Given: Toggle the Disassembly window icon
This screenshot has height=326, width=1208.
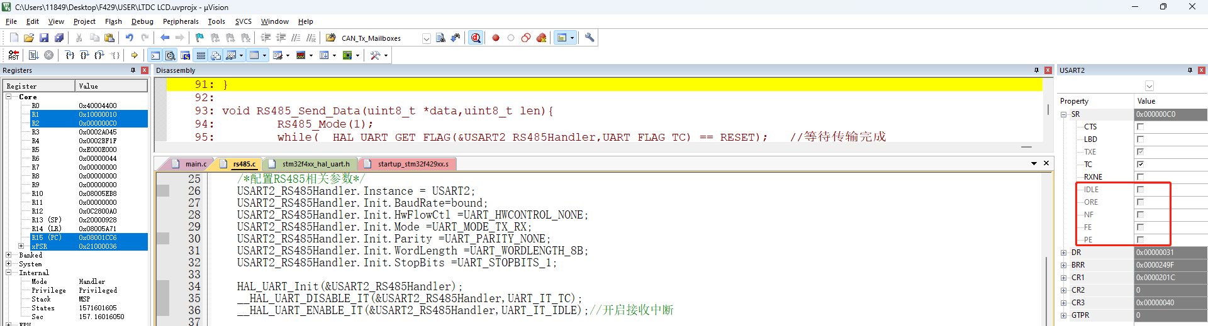Looking at the screenshot, I should coord(170,55).
